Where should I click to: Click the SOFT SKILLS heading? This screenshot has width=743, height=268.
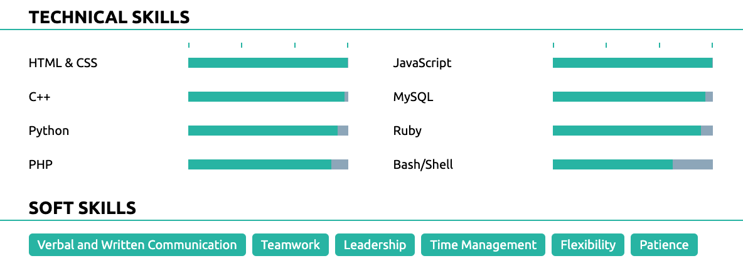click(x=82, y=208)
